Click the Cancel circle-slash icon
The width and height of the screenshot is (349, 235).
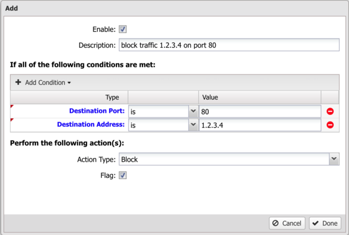[275, 223]
